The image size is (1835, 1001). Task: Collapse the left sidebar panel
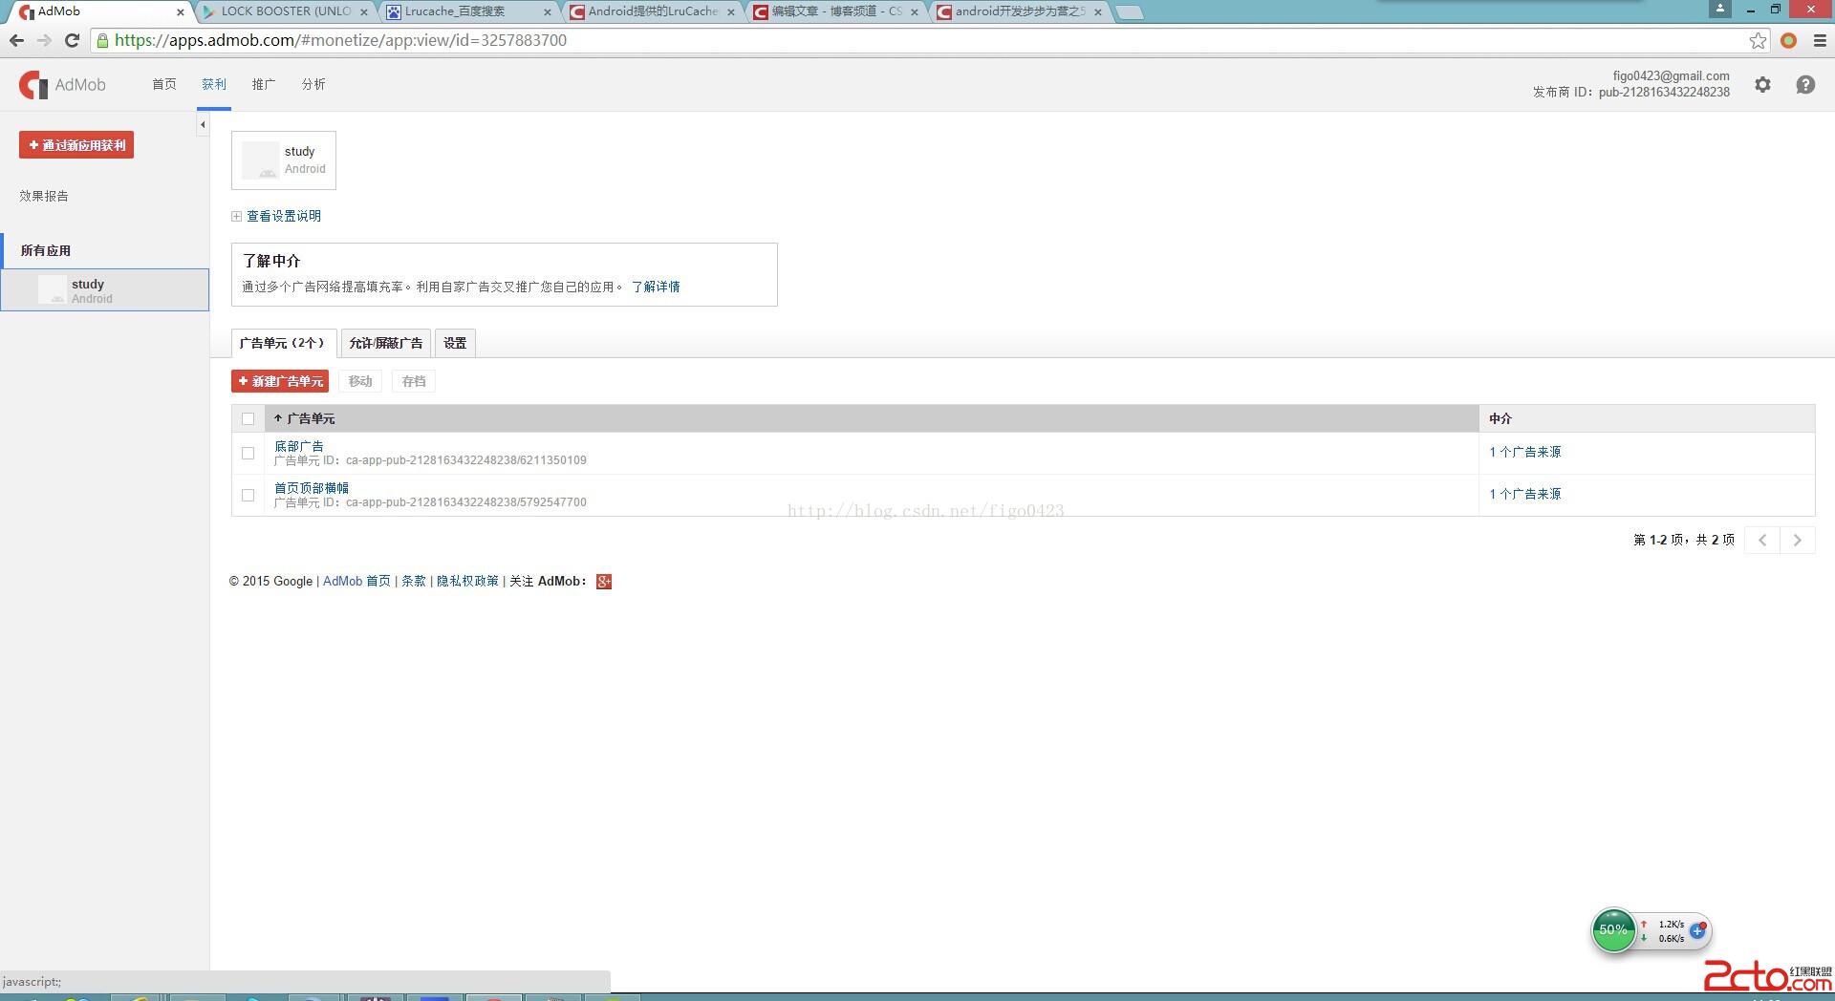coord(203,124)
